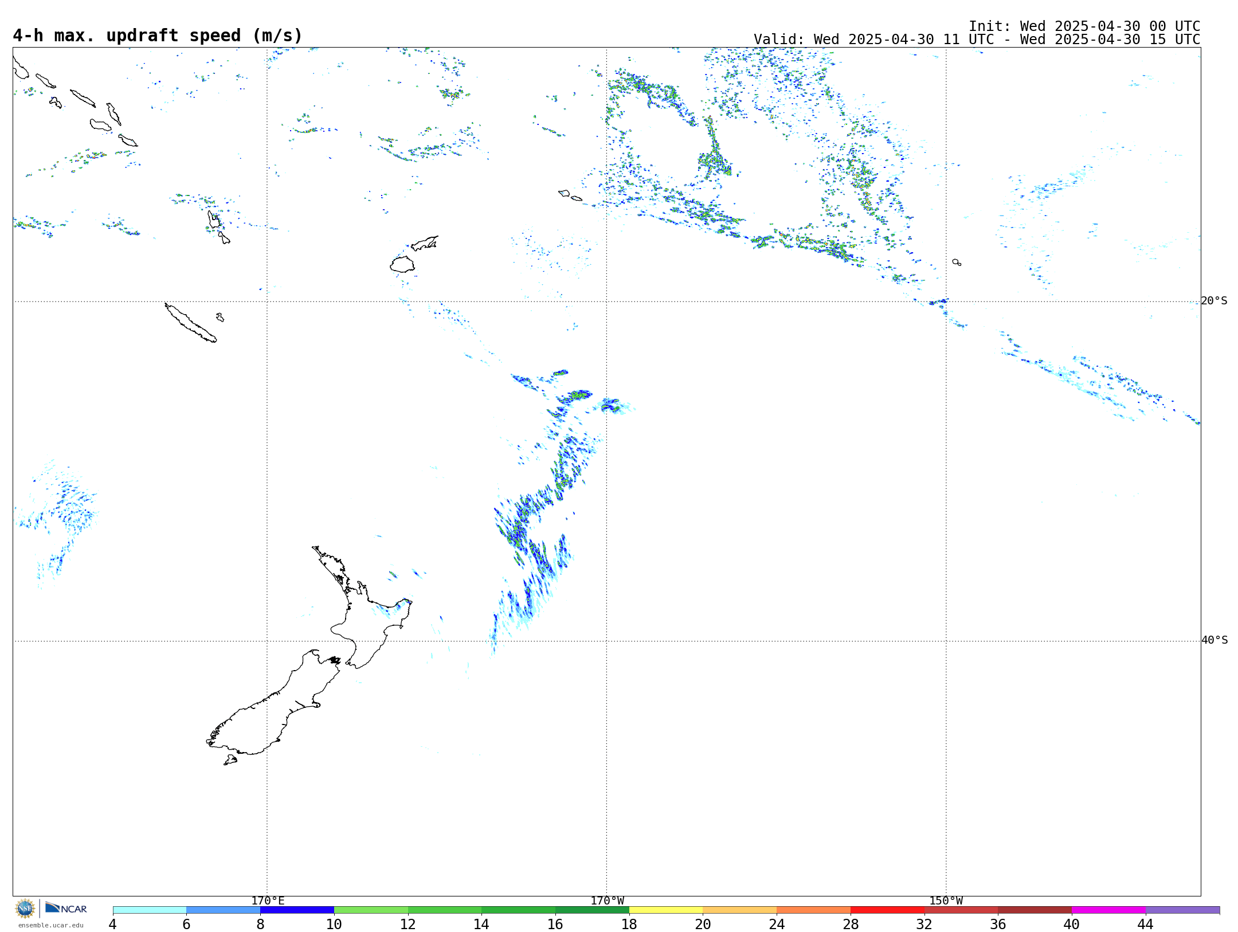Click Fiji's Vanua Levu island outline
1238x932 pixels.
(x=425, y=243)
